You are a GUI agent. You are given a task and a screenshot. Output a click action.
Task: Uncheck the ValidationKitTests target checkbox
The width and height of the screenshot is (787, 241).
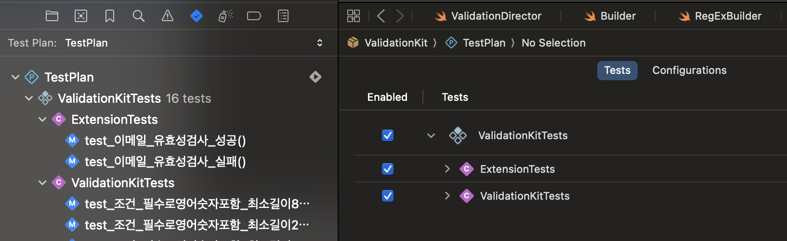[x=388, y=135]
